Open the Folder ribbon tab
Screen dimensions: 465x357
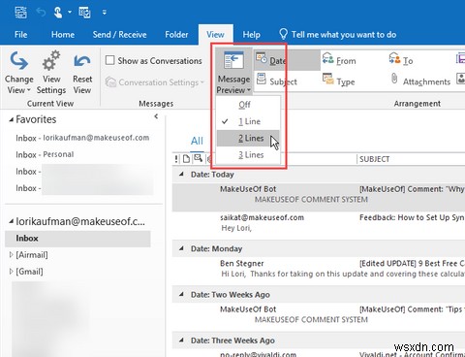[x=176, y=35]
